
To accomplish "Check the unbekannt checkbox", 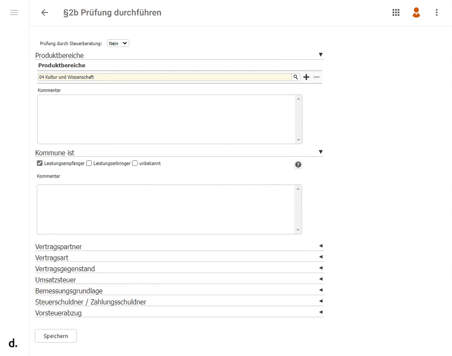I will click(135, 163).
